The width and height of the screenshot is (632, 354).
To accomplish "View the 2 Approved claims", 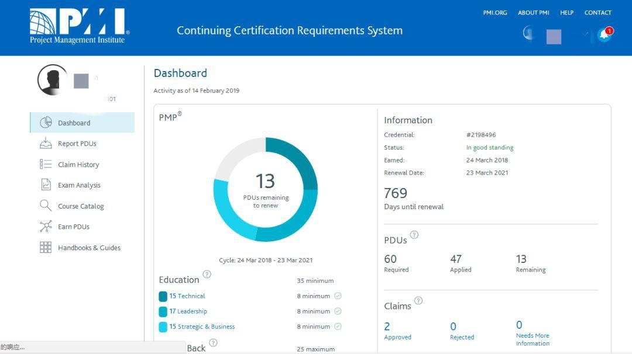I will coord(387,327).
